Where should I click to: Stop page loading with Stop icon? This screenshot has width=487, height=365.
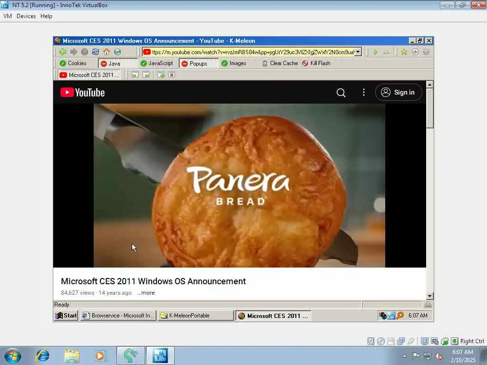click(85, 52)
